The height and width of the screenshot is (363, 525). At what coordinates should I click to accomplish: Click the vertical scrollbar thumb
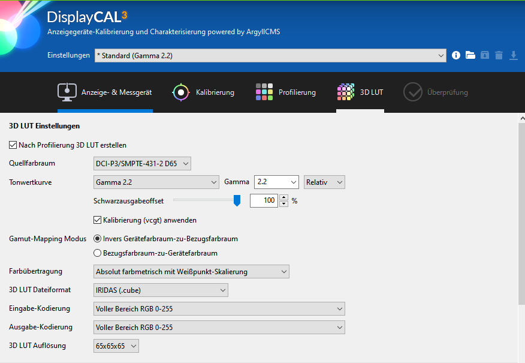pyautogui.click(x=521, y=214)
